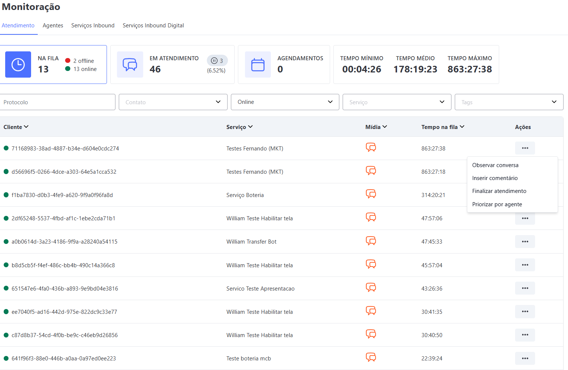
Task: Click chat media icon for ee7040f5 row
Action: pos(371,311)
